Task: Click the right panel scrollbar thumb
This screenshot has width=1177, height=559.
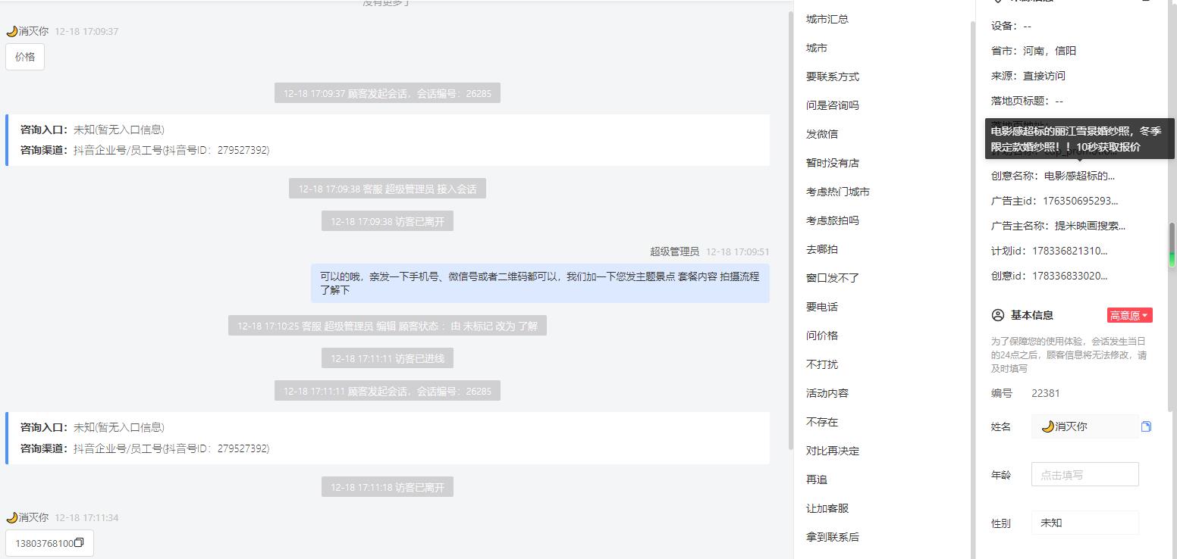Action: coord(1172,244)
